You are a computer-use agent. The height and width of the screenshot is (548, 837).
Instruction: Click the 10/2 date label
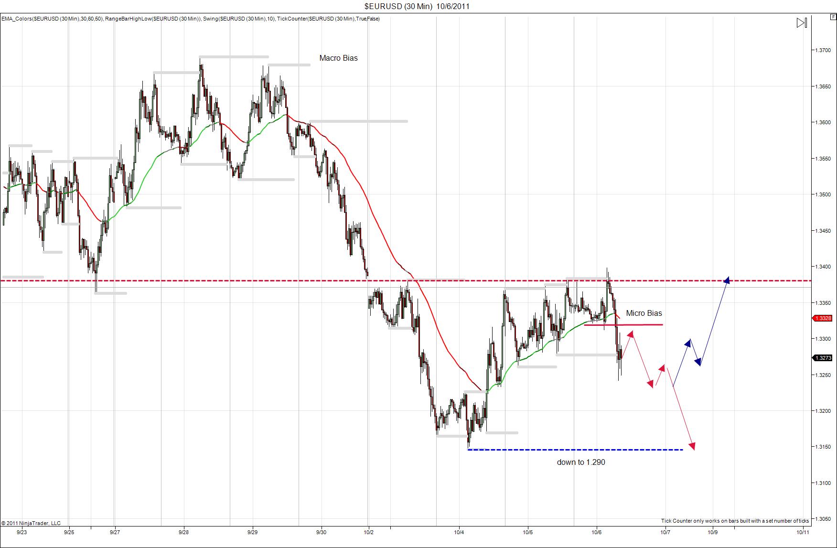pos(368,532)
